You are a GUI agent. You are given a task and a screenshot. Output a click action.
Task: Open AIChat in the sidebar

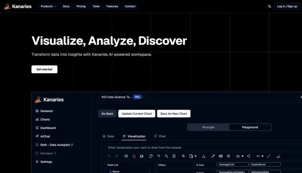pos(43,136)
